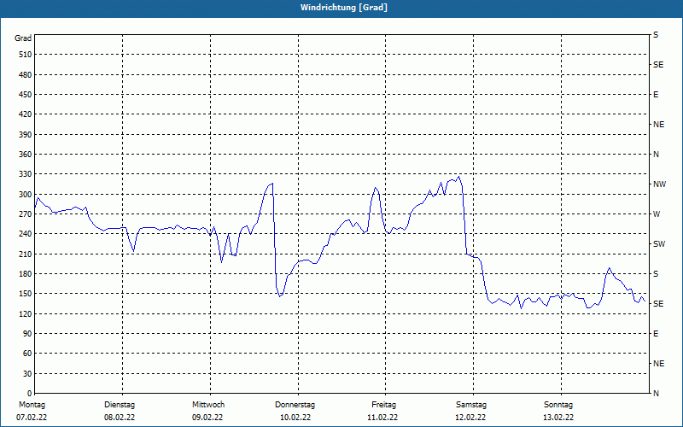Click the date 09.02.22
The image size is (683, 427).
[207, 418]
